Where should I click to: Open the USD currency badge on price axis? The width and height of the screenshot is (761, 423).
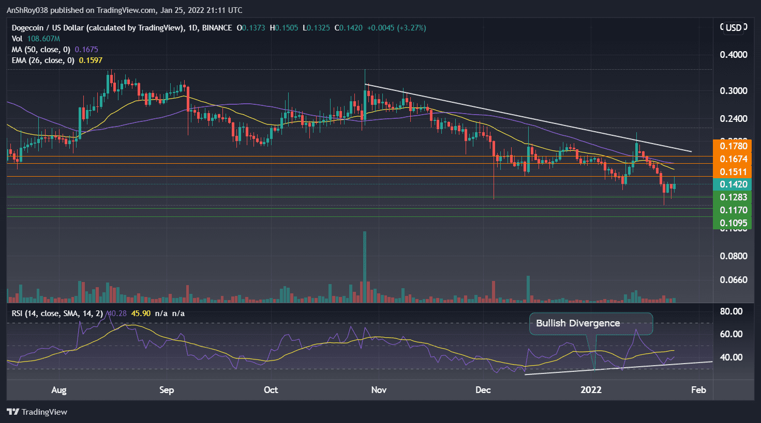pos(733,28)
